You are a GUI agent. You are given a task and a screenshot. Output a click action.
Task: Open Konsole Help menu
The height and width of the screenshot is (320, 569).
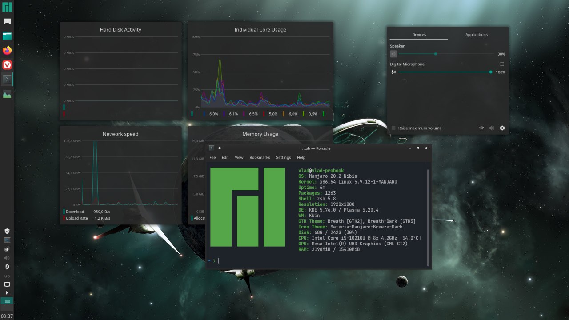click(301, 157)
